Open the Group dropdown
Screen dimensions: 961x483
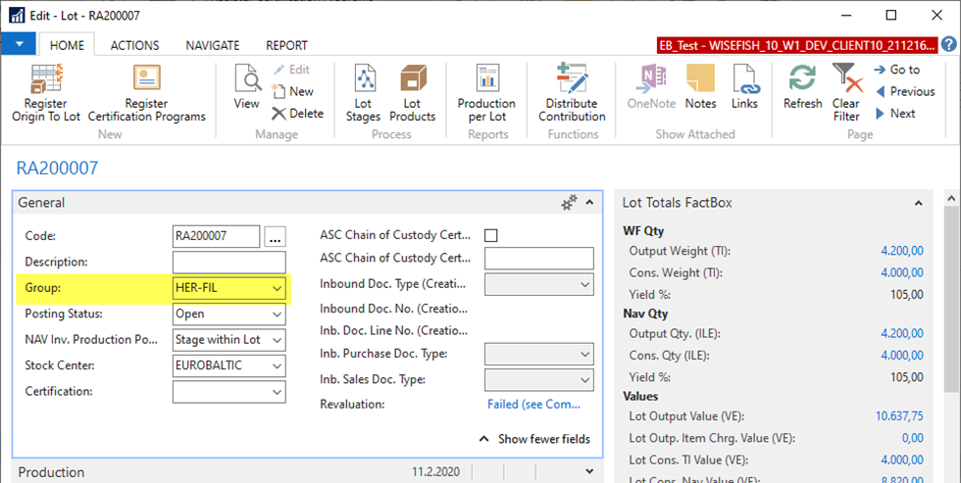click(277, 289)
